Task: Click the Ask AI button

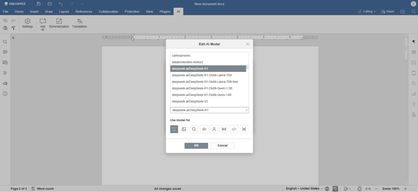Action: point(43,25)
